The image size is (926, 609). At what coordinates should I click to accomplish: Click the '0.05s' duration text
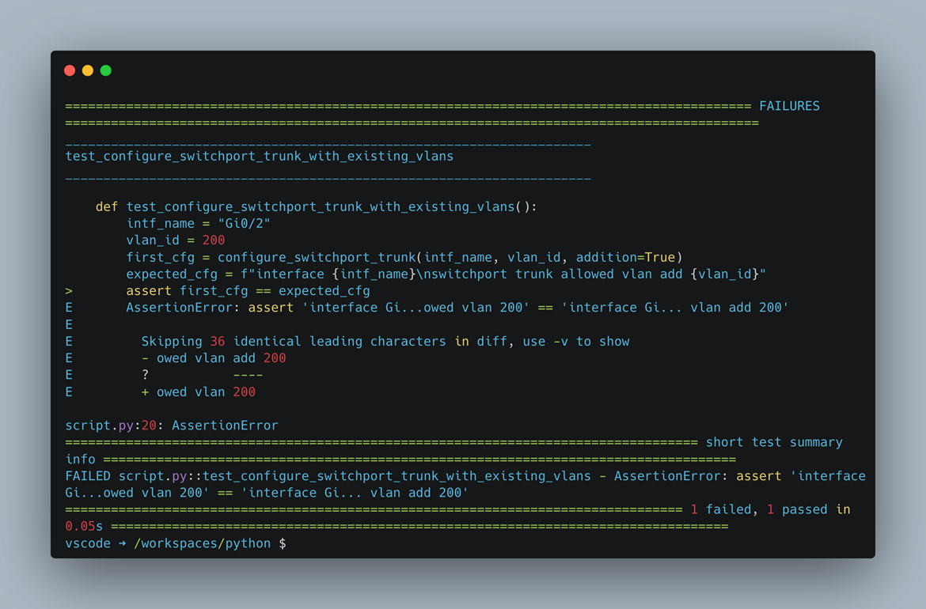click(x=84, y=527)
